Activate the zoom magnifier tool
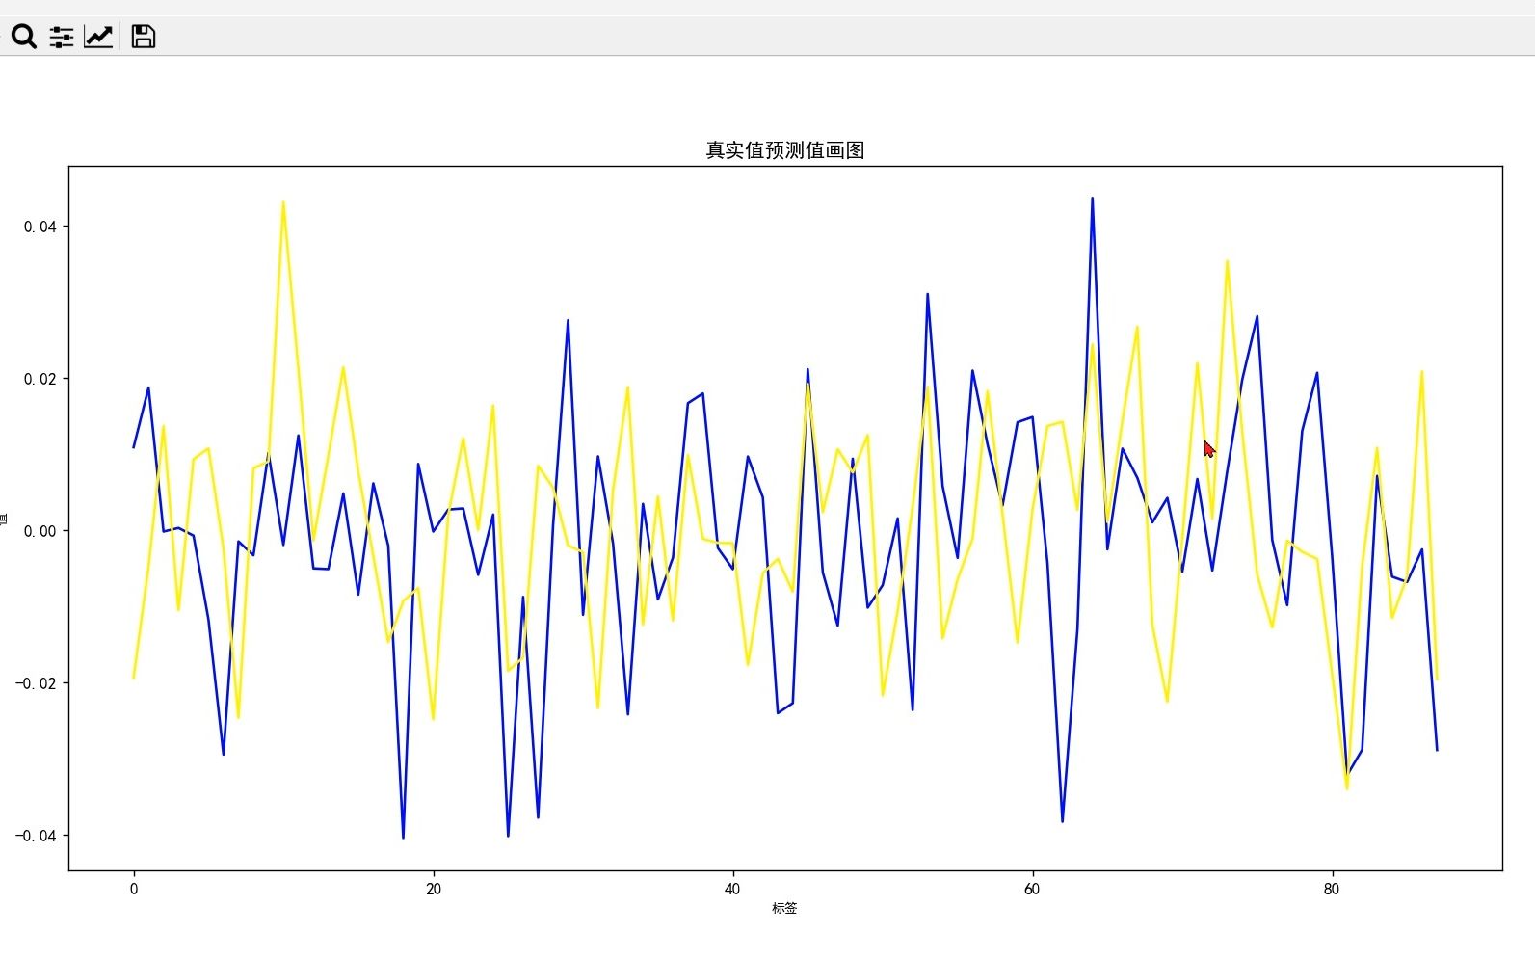1535x960 pixels. tap(24, 37)
